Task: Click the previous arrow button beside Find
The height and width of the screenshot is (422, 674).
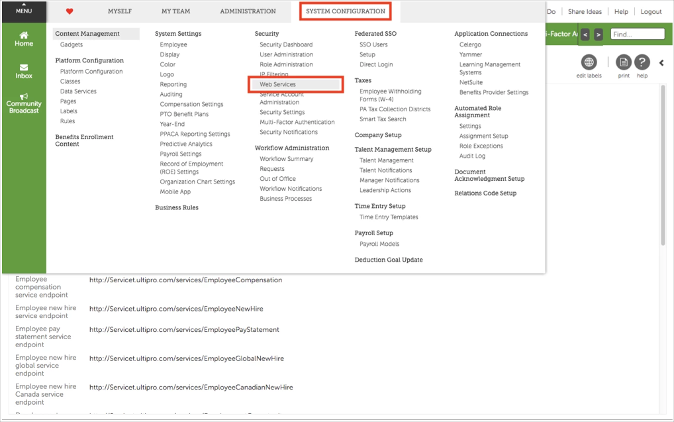Action: 585,34
